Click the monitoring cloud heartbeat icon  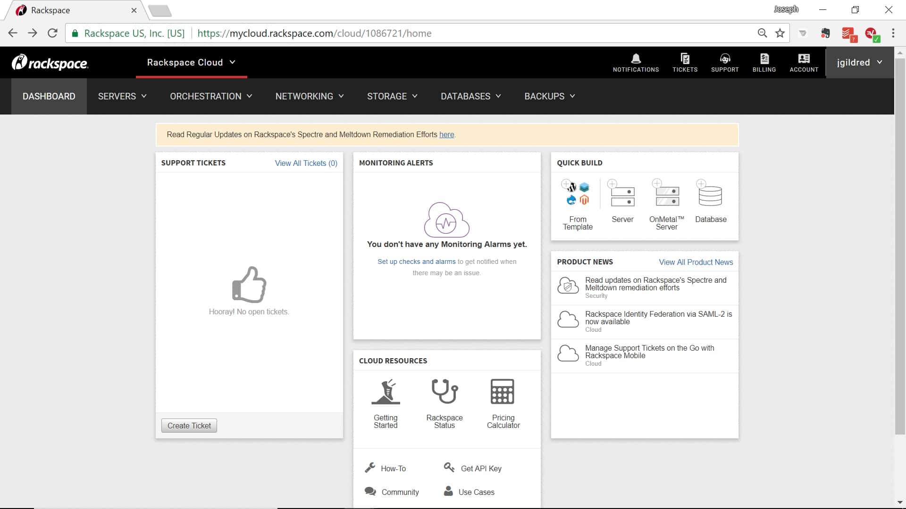[x=446, y=220]
